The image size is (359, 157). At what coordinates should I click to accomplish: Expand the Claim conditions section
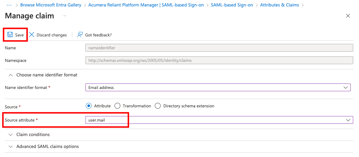(x=11, y=134)
